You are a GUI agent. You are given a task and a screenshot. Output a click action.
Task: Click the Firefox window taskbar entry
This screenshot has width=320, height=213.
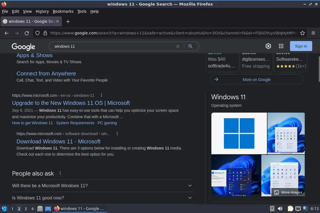(x=80, y=209)
